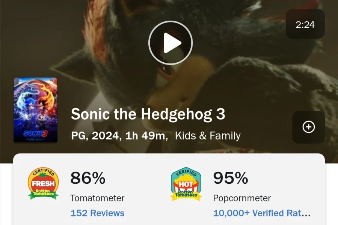Screen dimensions: 338x225
Task: Open the Sonic 3 movie poster thumbnail
Action: click(x=35, y=110)
